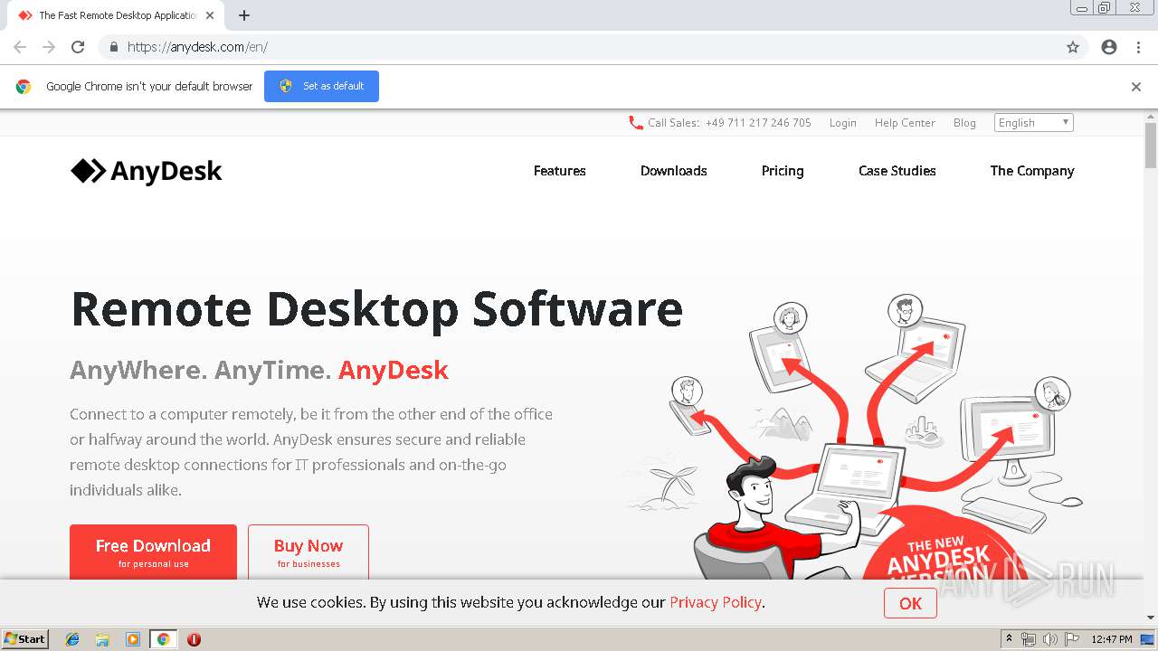
Task: Click the Login link
Action: point(843,123)
